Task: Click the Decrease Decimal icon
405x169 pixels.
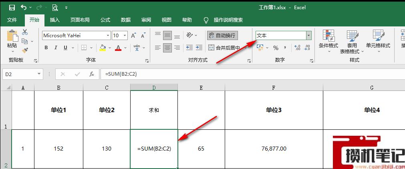Action: point(307,48)
